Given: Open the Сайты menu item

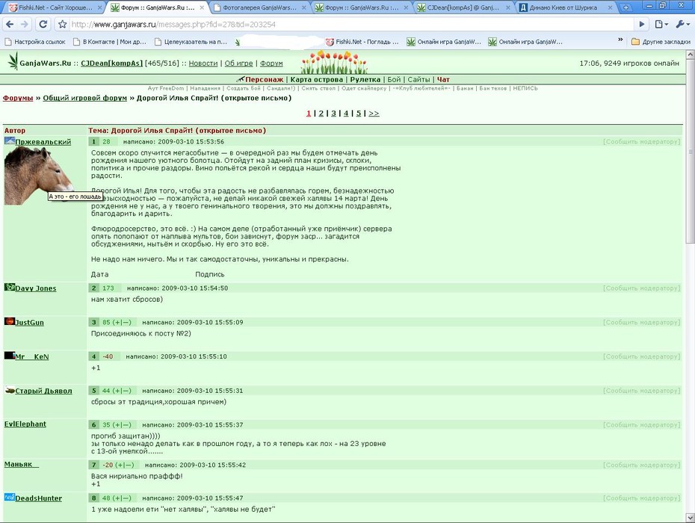Looking at the screenshot, I should (418, 79).
